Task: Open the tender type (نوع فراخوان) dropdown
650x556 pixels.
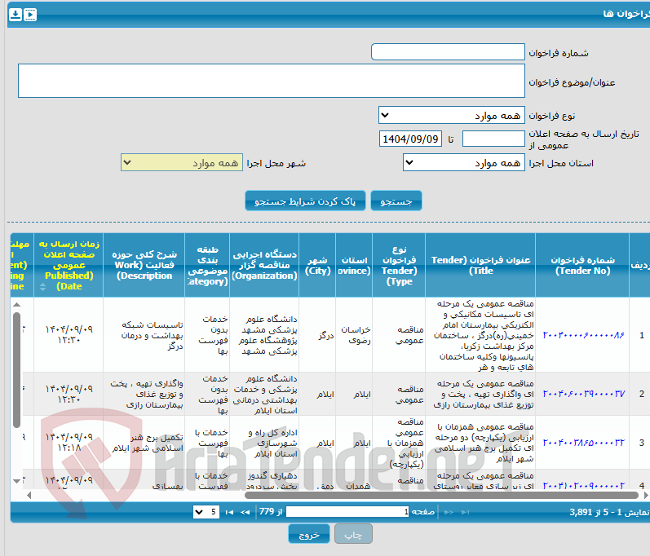Action: (452, 115)
